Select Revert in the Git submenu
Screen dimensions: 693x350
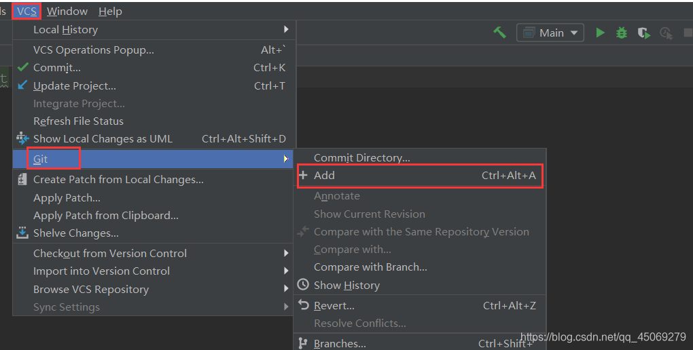[420, 305]
